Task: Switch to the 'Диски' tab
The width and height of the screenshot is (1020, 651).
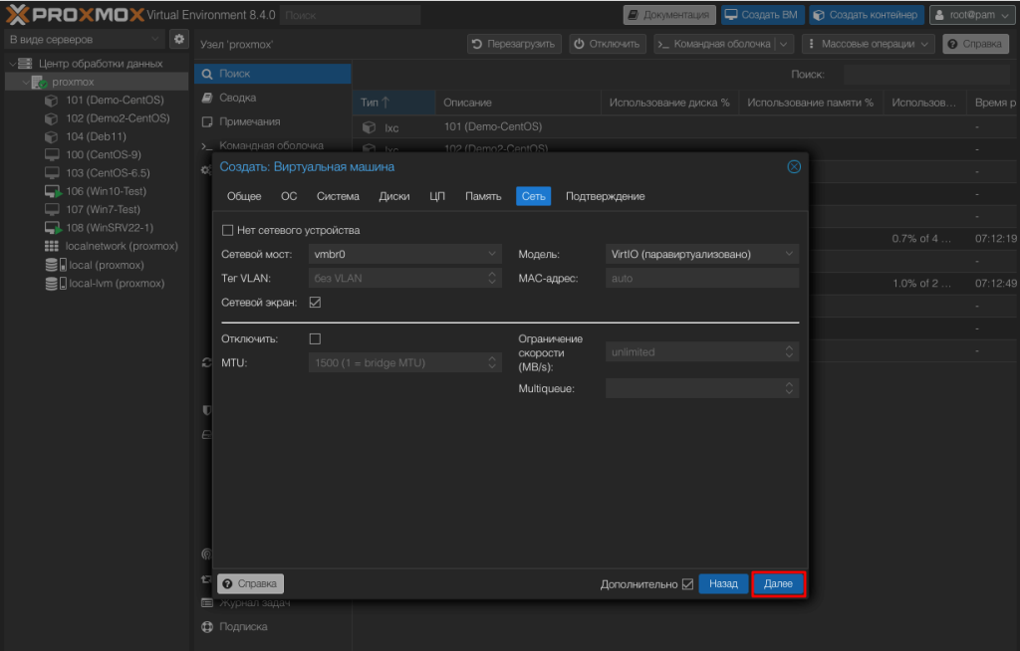Action: (x=394, y=196)
